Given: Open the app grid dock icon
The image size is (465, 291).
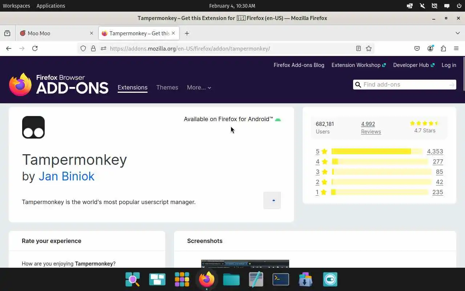Looking at the screenshot, I should tap(182, 279).
